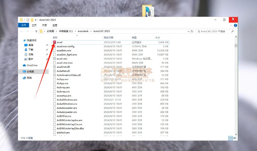
Task: Click the back navigation arrow
Action: point(22,31)
